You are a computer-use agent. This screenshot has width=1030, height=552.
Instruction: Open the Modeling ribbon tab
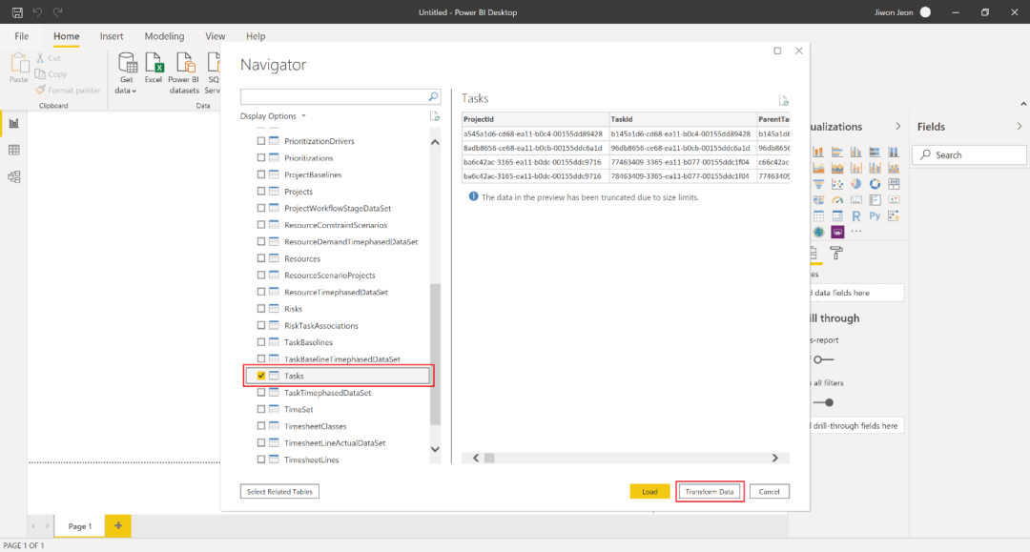click(x=164, y=35)
